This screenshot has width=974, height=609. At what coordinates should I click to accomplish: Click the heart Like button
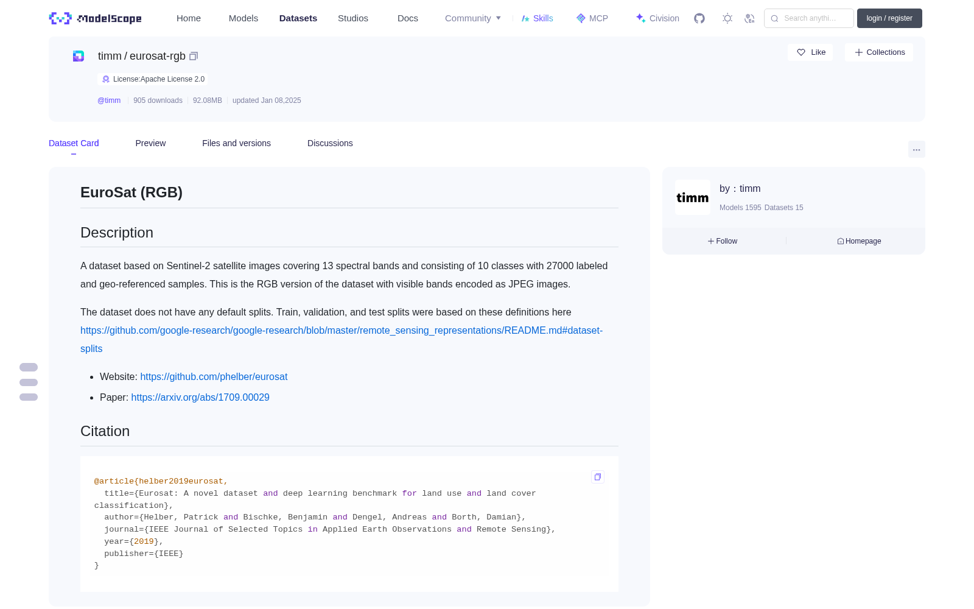point(810,52)
